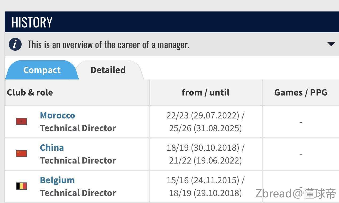Viewport: 339px width, 203px height.
Task: Open the Morocco team link
Action: click(57, 116)
